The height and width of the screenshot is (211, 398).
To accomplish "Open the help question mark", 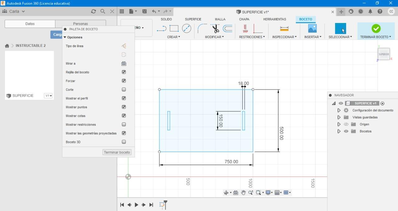I will pos(380,11).
